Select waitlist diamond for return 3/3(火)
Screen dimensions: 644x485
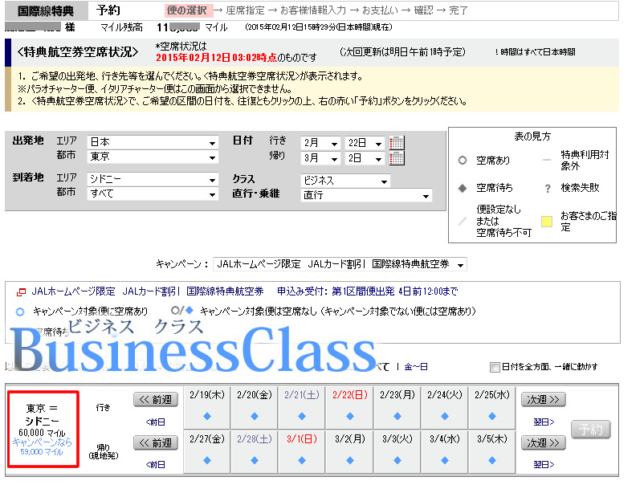(x=397, y=460)
